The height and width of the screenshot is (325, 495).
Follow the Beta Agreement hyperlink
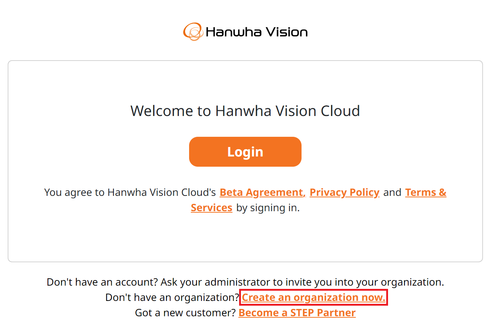point(261,192)
